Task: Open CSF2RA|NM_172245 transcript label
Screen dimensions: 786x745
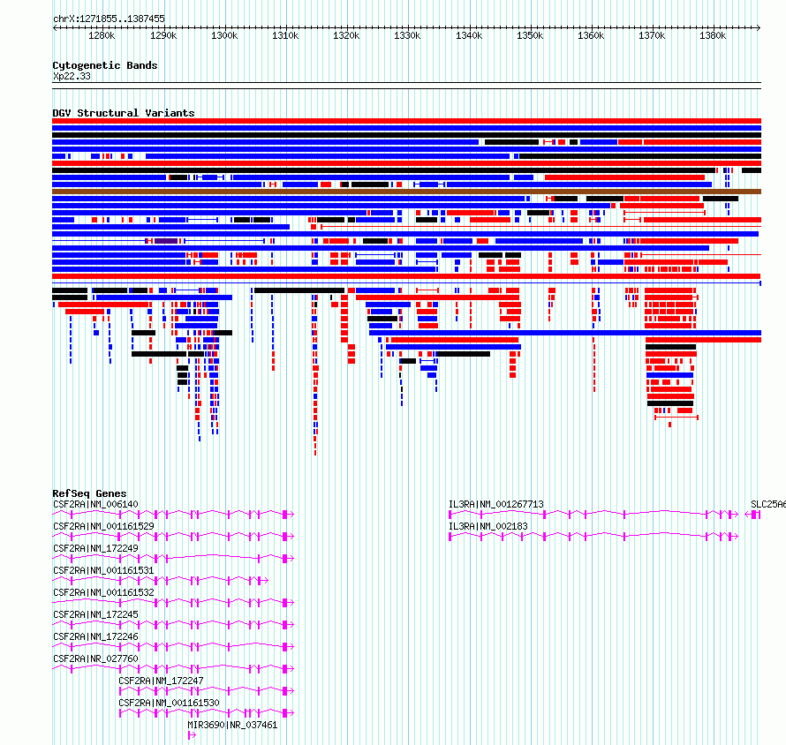Action: (x=95, y=614)
